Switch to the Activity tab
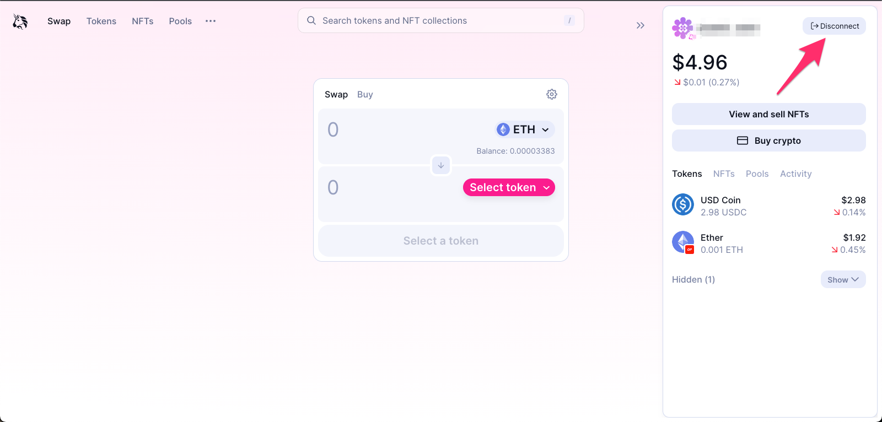882x422 pixels. click(795, 174)
